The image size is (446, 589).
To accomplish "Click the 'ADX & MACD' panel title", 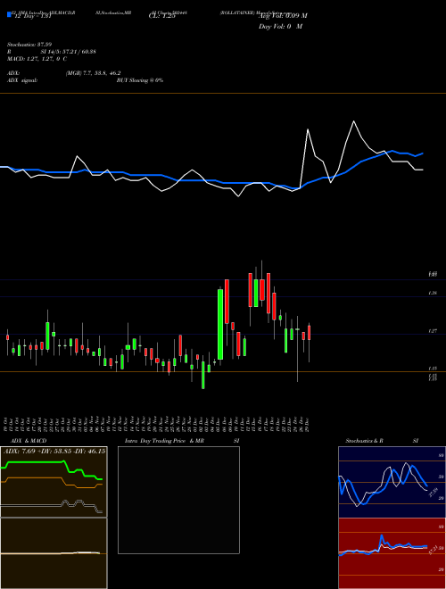I will (x=29, y=441).
